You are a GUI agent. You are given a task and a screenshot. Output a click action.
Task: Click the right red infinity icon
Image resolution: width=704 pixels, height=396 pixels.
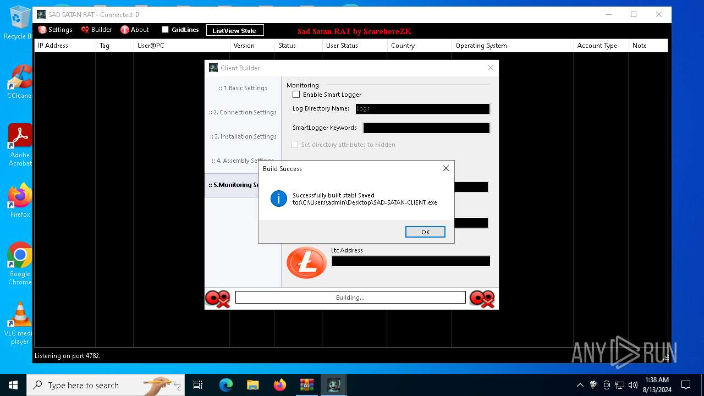[482, 299]
